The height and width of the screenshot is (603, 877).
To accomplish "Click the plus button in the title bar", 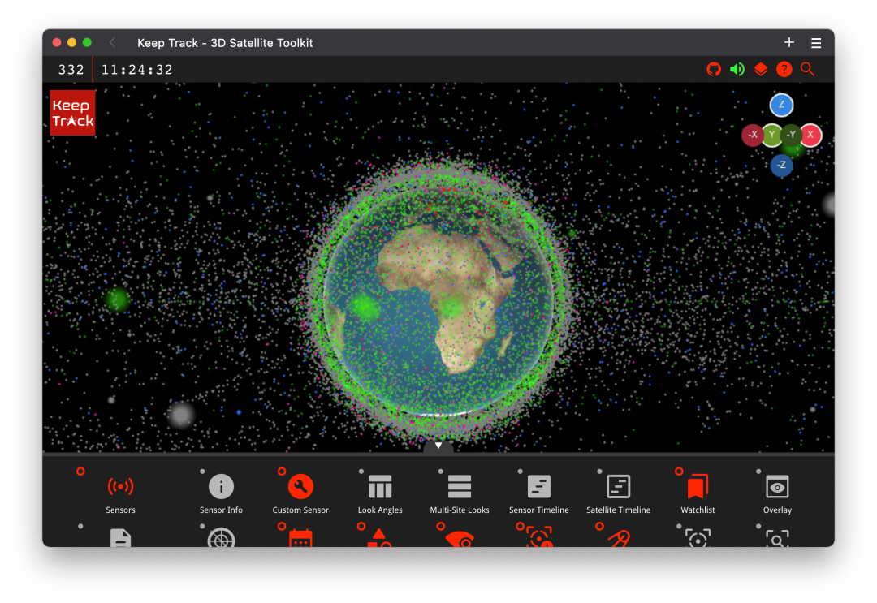I will [789, 42].
